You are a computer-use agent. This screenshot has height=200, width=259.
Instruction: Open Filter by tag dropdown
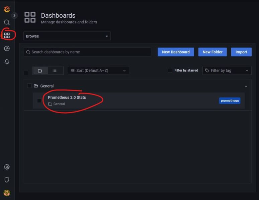pyautogui.click(x=227, y=70)
